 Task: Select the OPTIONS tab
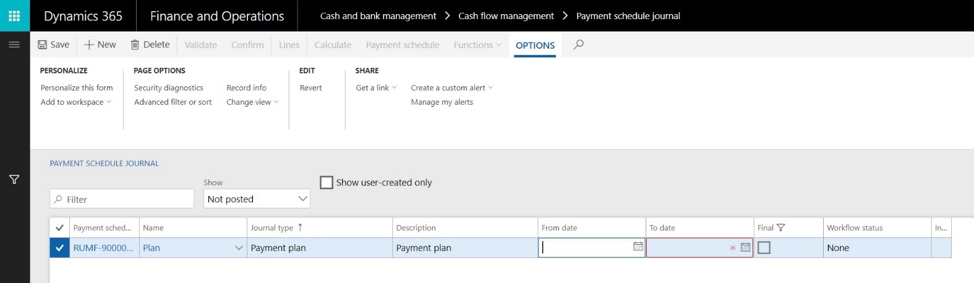pos(535,45)
